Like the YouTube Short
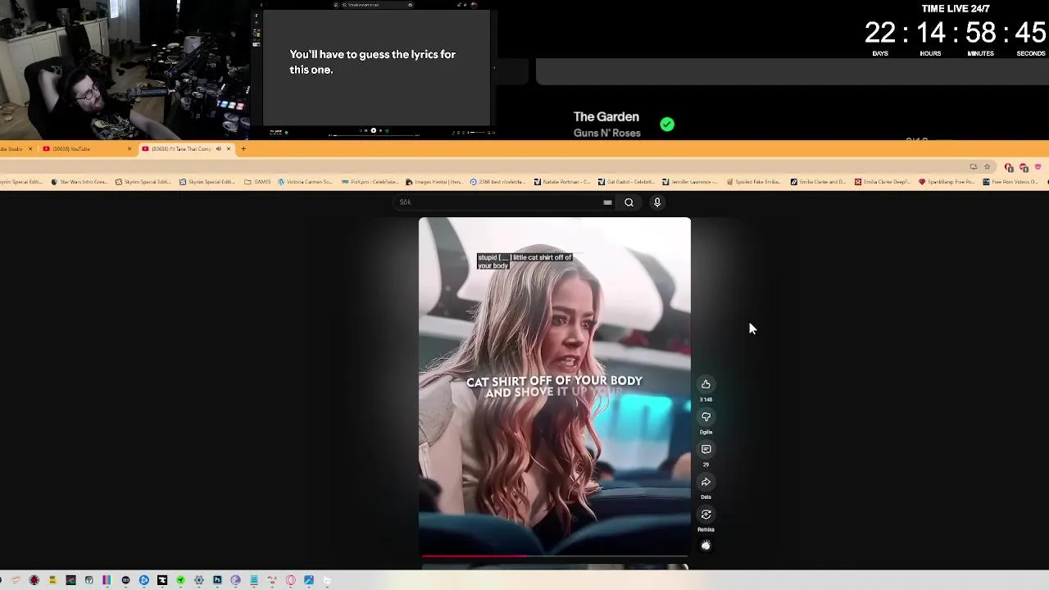The width and height of the screenshot is (1049, 590). [706, 384]
